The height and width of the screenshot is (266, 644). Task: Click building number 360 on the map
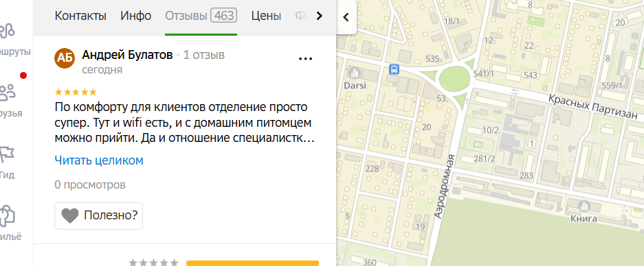point(370,263)
